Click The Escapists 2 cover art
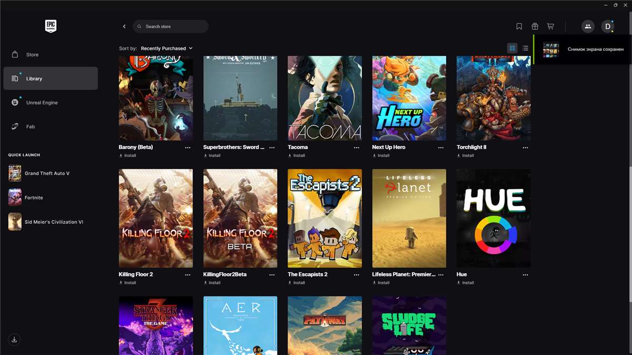 (x=324, y=218)
